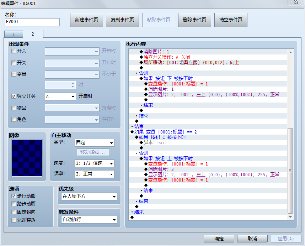Click the 名称 input field containing EV001
The image size is (305, 246).
32,22
